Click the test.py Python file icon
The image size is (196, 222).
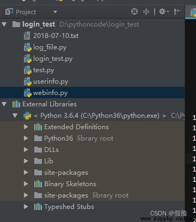click(28, 70)
